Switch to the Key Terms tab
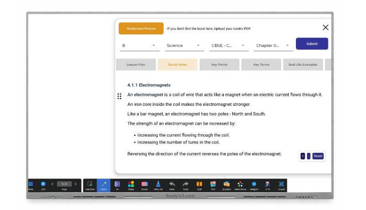The height and width of the screenshot is (210, 366). pyautogui.click(x=261, y=64)
